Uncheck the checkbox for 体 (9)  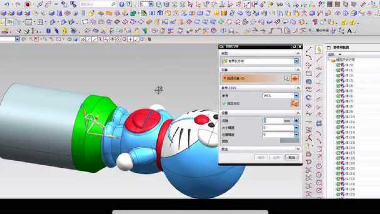pyautogui.click(x=338, y=111)
